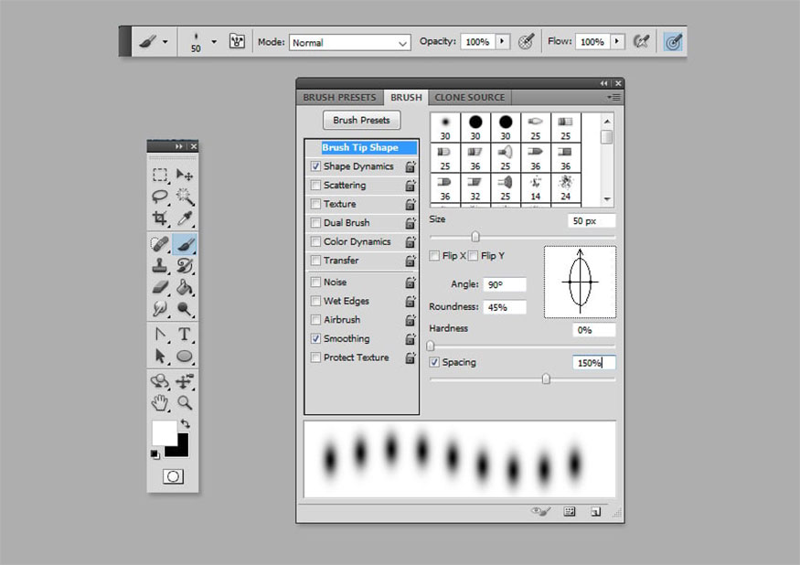Viewport: 800px width, 565px height.
Task: Click the swap foreground/background colors arrow
Action: pyautogui.click(x=186, y=424)
